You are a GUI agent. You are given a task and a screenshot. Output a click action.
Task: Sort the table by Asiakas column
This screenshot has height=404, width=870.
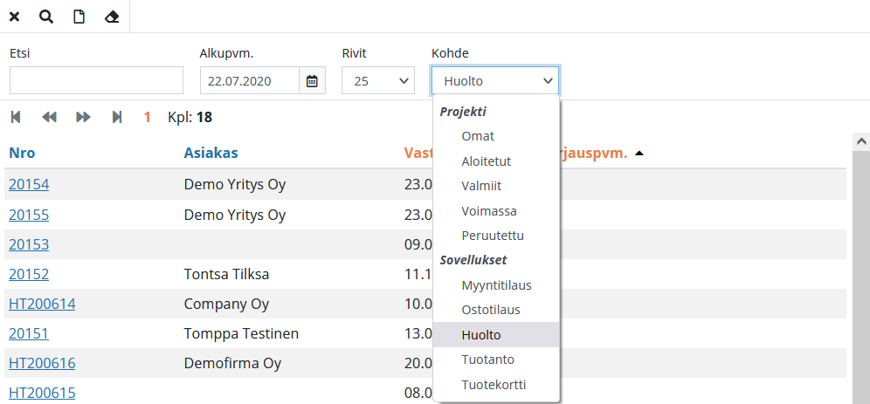coord(211,154)
